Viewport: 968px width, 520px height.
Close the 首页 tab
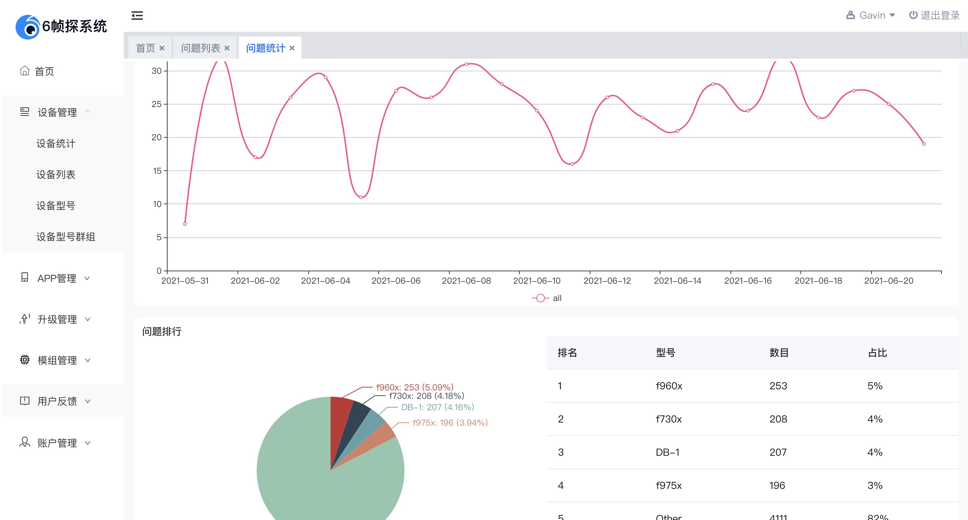click(162, 48)
